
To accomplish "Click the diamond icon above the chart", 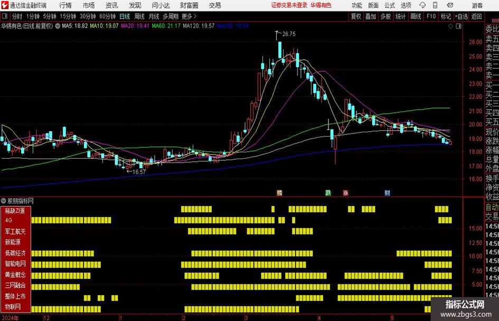I will pyautogui.click(x=450, y=26).
